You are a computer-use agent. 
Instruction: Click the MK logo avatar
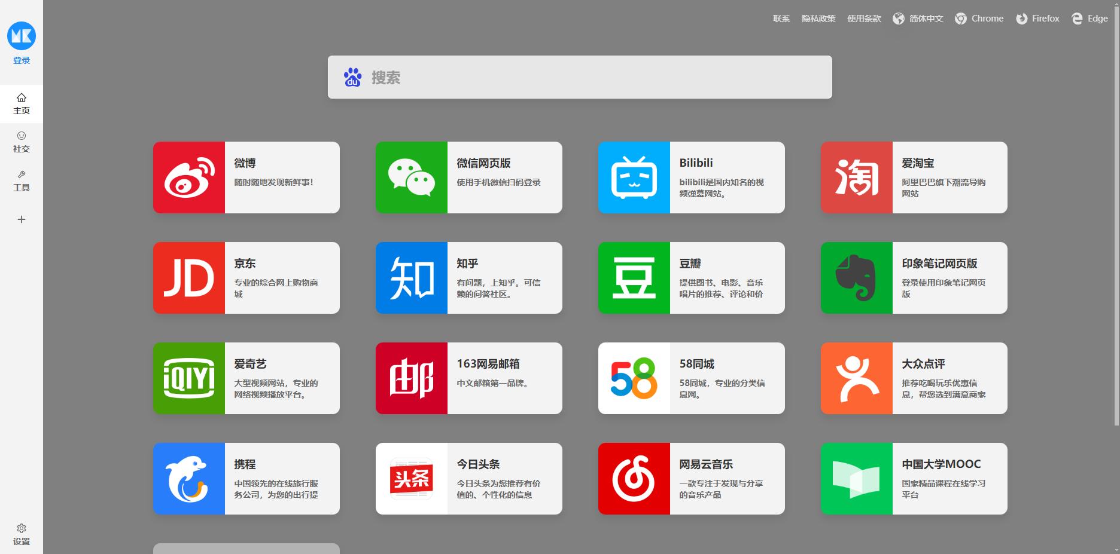(22, 36)
